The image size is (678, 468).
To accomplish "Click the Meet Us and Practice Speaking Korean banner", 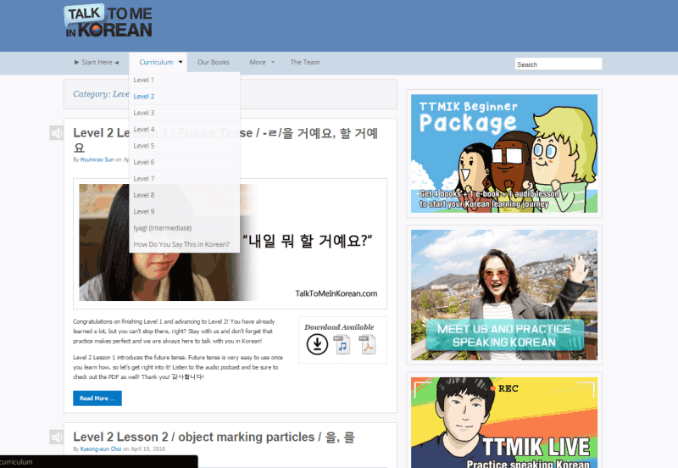I will click(504, 295).
